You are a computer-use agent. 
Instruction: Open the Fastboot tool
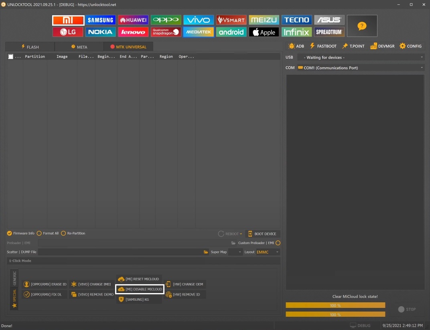click(323, 46)
